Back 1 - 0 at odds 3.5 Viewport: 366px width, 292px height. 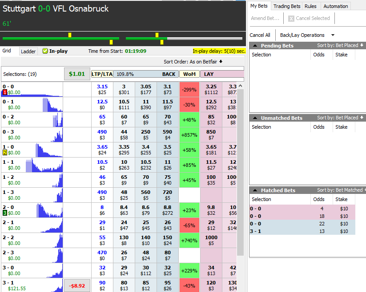point(168,150)
